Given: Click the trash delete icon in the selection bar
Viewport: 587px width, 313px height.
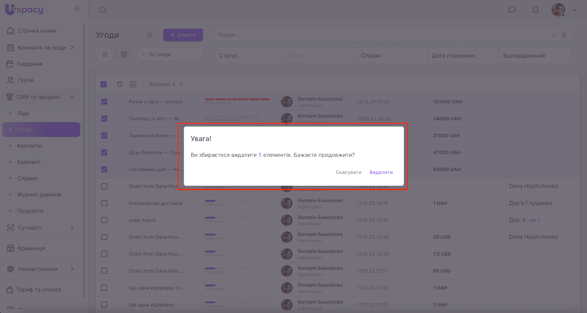Looking at the screenshot, I should pyautogui.click(x=120, y=84).
